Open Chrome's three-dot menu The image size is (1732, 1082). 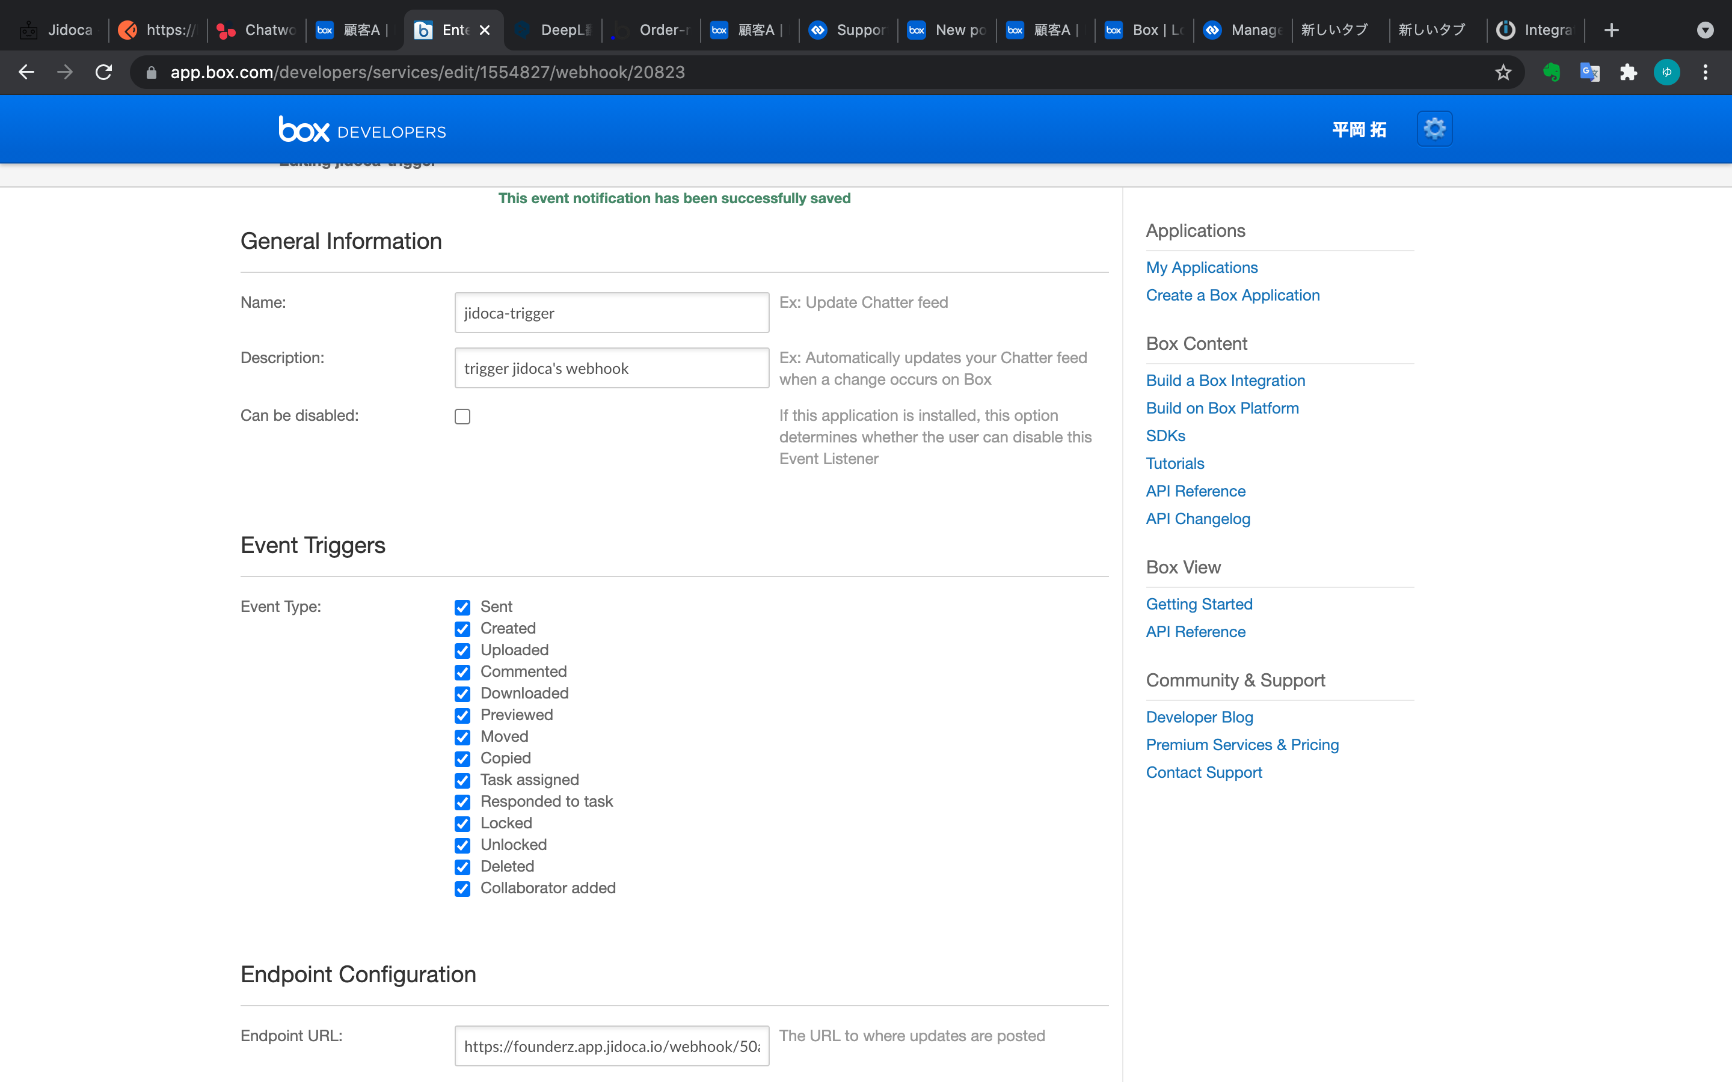tap(1706, 72)
